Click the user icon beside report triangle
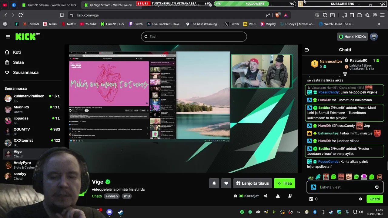 [x=290, y=196]
